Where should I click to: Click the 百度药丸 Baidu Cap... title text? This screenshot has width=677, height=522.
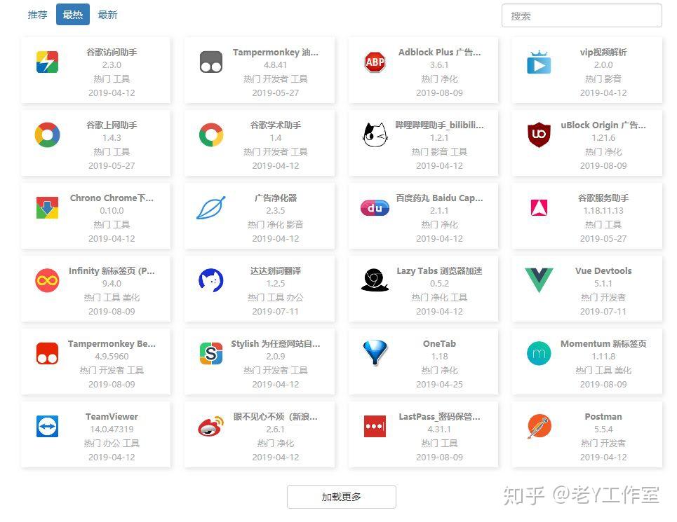(x=439, y=198)
